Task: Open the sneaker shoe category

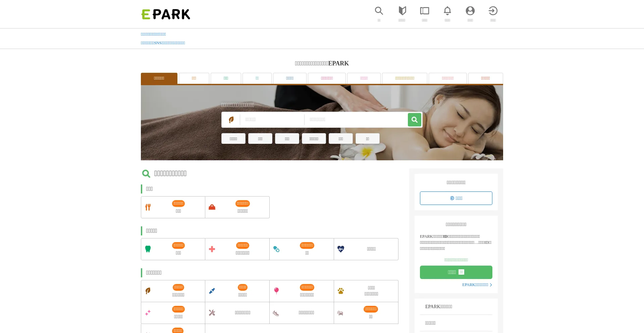Action: coord(302,313)
